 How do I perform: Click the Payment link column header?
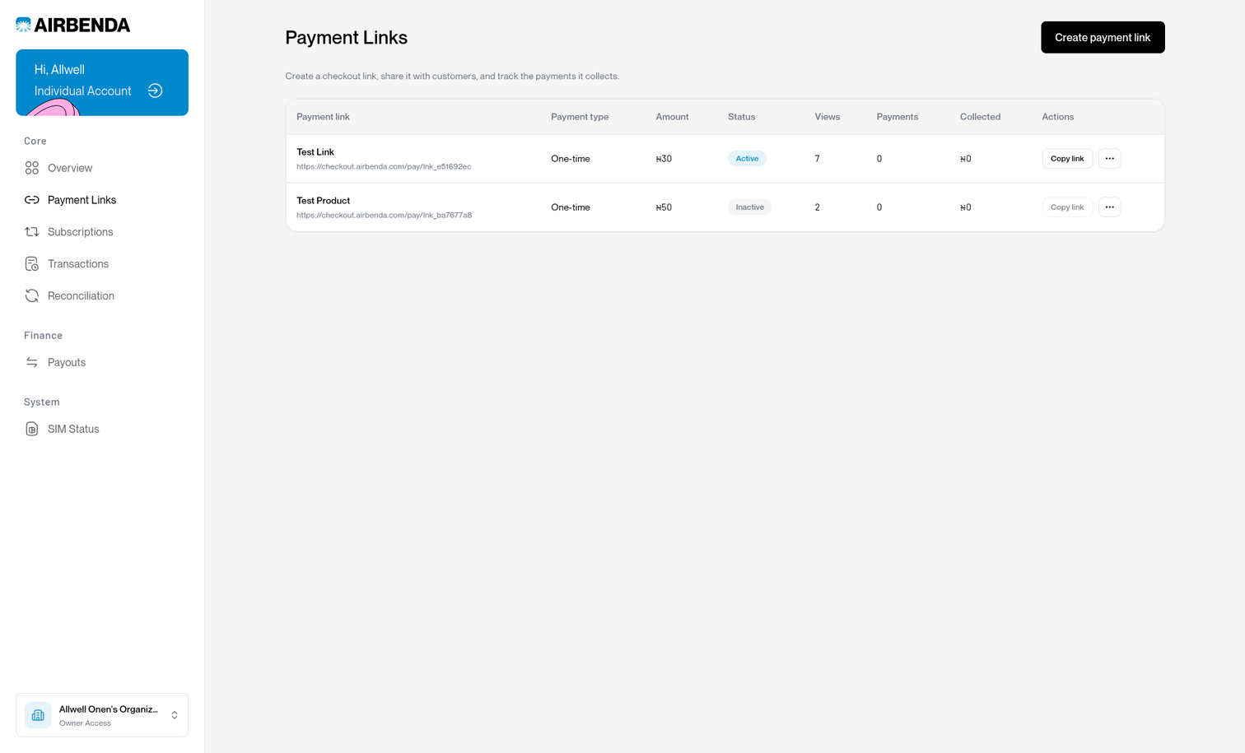click(x=323, y=117)
